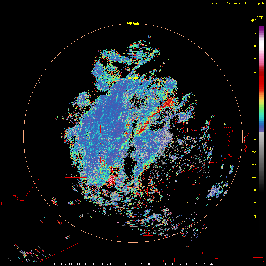Click the 100 NMI range ring label

pos(133,23)
